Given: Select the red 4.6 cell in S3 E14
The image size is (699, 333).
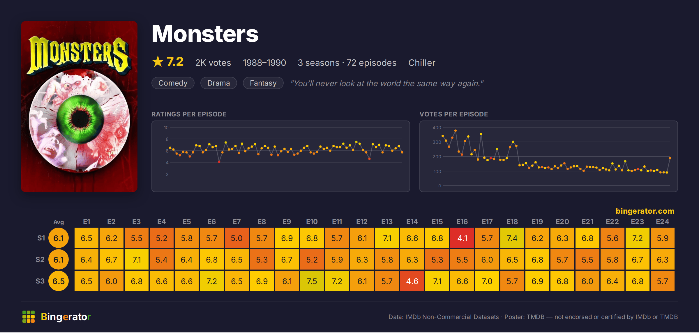Looking at the screenshot, I should 412,281.
